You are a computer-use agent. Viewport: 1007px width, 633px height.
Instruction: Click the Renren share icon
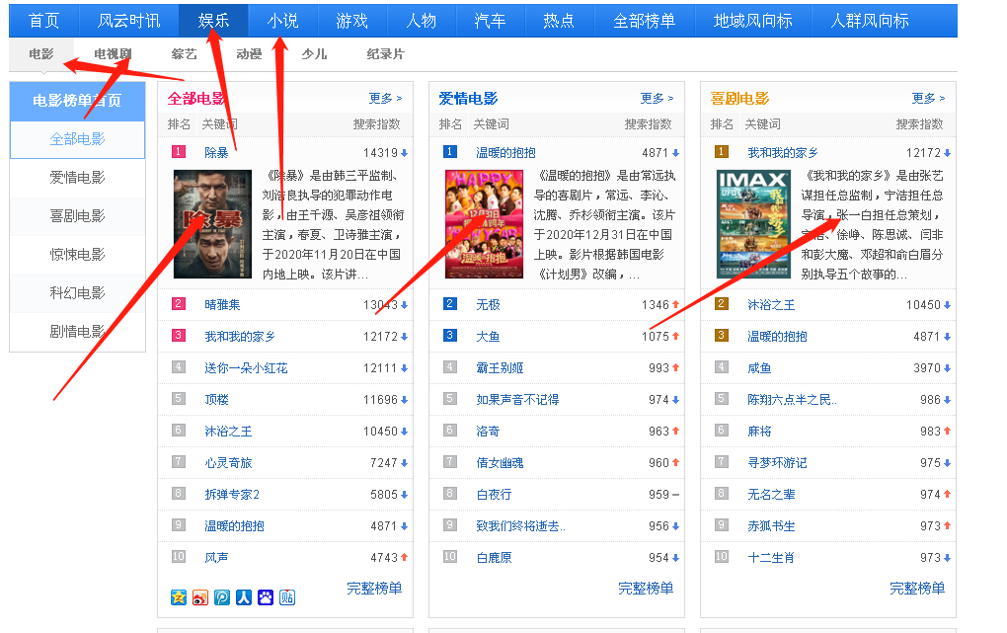244,597
